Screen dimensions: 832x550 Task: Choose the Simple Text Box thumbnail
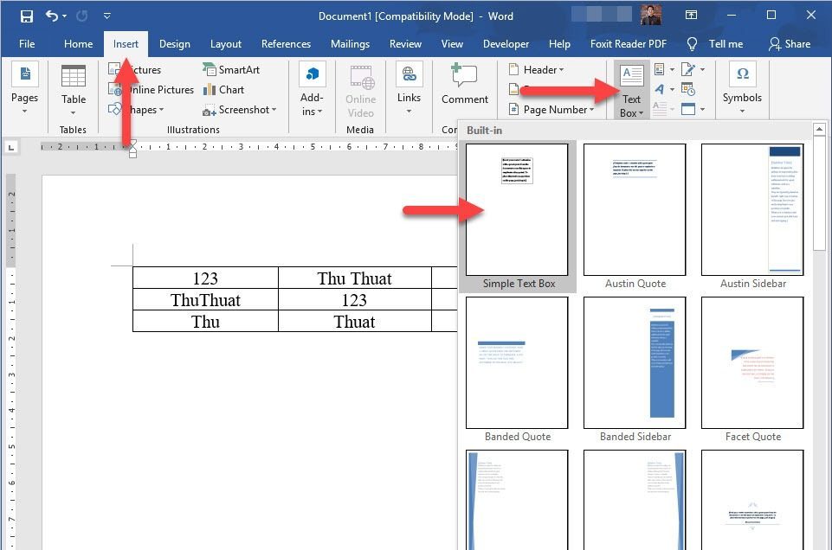click(x=517, y=210)
